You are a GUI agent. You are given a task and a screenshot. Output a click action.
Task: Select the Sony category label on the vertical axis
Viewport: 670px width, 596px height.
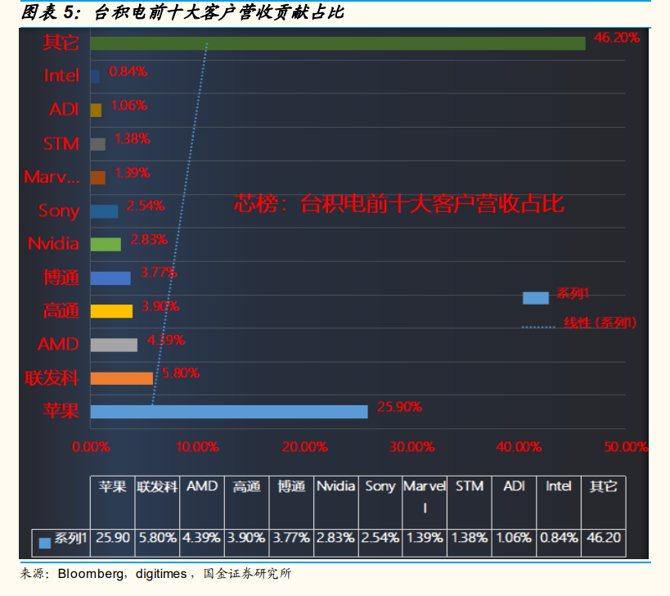tap(59, 211)
